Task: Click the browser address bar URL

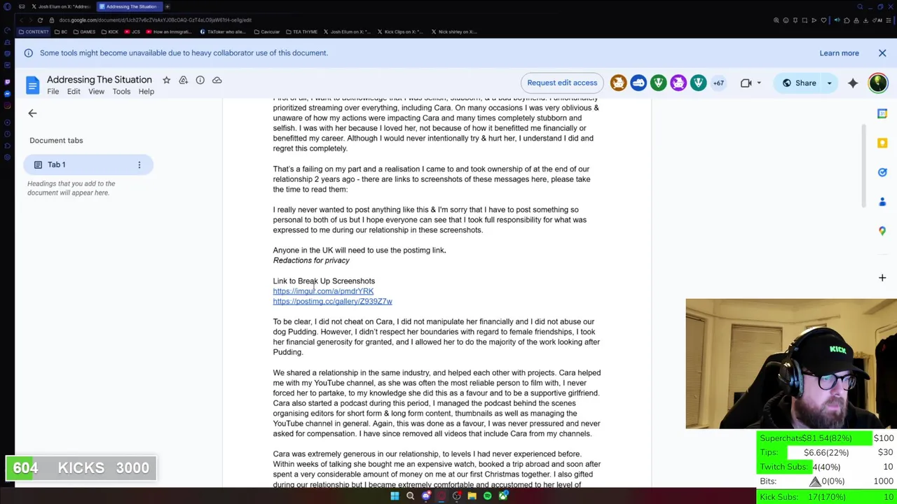Action: click(156, 20)
